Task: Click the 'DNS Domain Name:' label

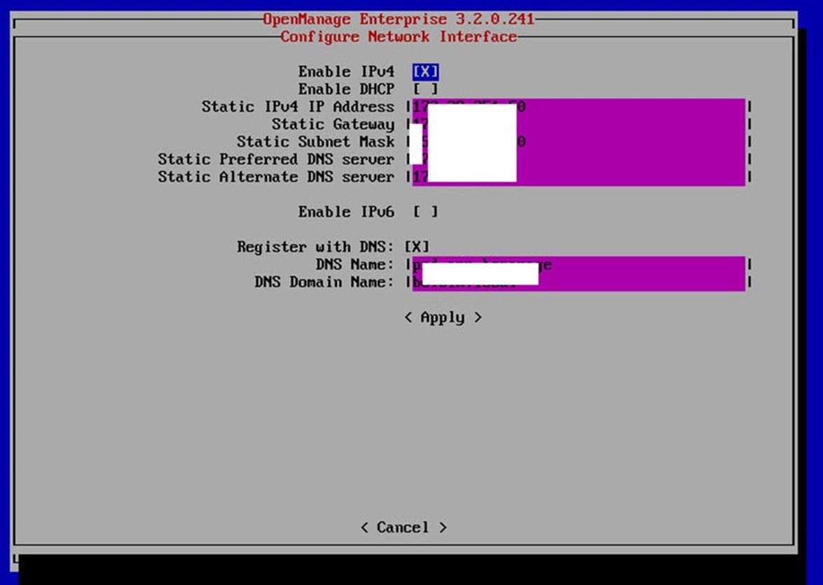Action: 324,282
